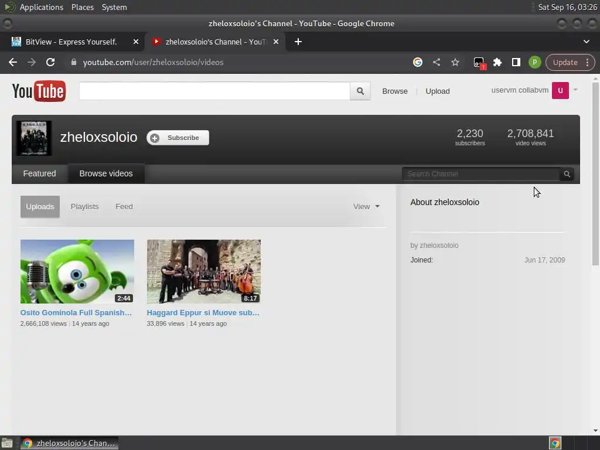
Task: Click the Osito Gominola video thumbnail
Action: click(x=77, y=272)
